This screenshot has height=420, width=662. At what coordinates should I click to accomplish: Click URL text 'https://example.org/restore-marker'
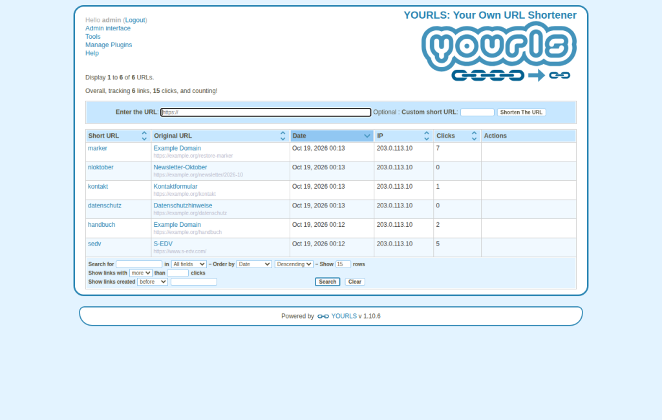tap(193, 156)
